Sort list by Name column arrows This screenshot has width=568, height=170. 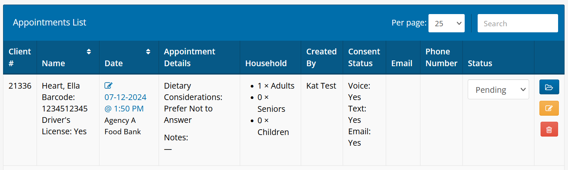89,52
